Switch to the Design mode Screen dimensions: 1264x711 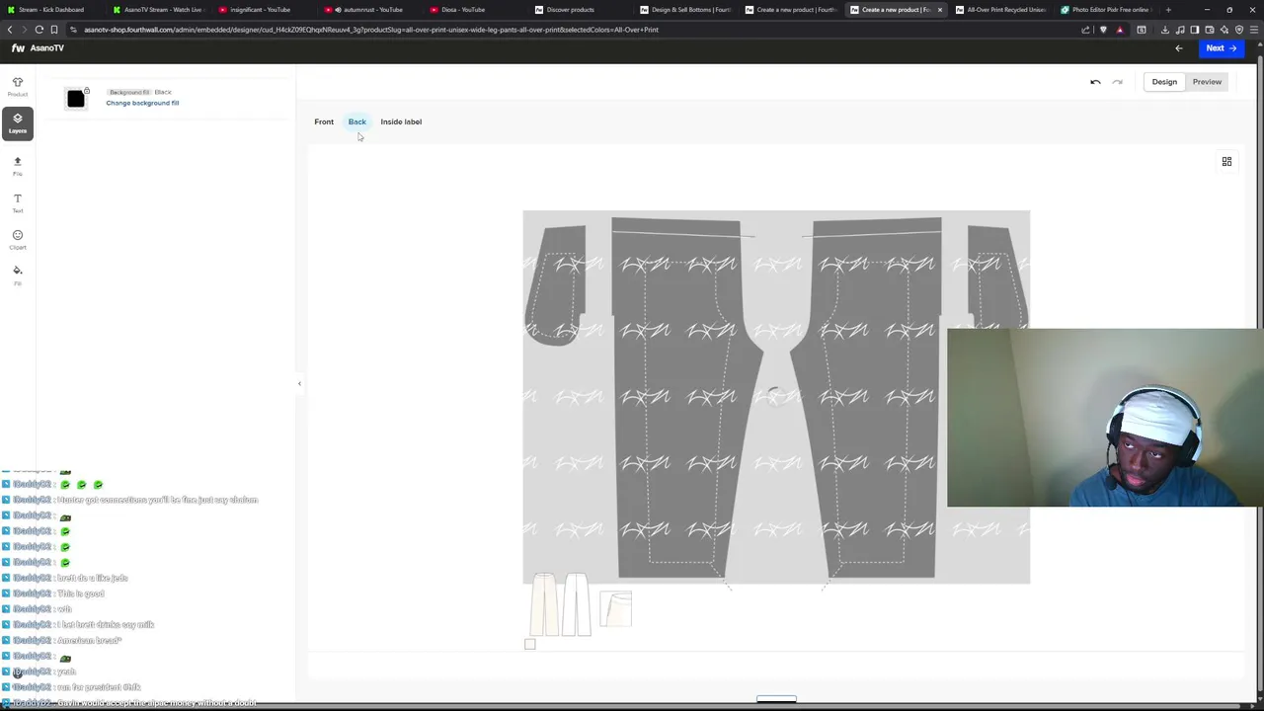click(x=1164, y=82)
